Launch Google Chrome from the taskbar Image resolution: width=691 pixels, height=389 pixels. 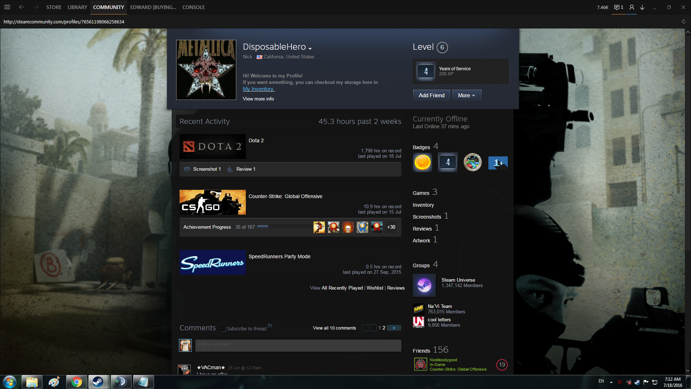tap(76, 382)
